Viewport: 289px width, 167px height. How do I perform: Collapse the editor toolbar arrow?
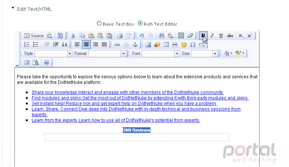pos(17,65)
